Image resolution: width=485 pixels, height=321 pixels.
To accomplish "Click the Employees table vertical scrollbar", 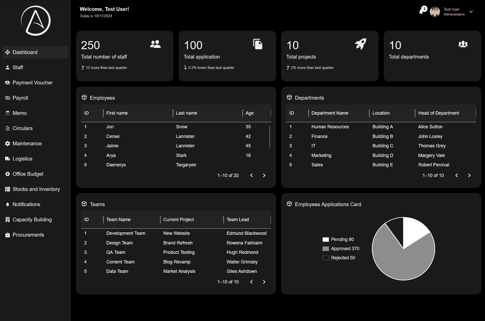I will (x=270, y=137).
